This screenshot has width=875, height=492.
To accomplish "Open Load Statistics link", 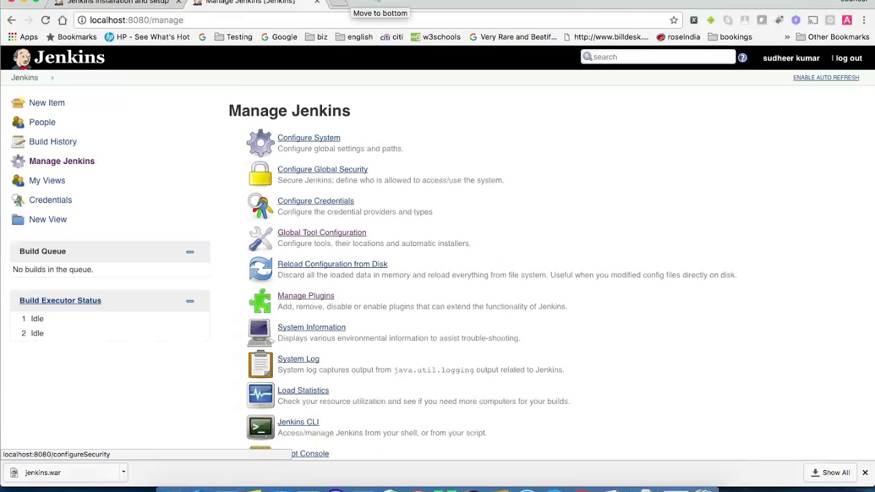I will click(x=303, y=390).
